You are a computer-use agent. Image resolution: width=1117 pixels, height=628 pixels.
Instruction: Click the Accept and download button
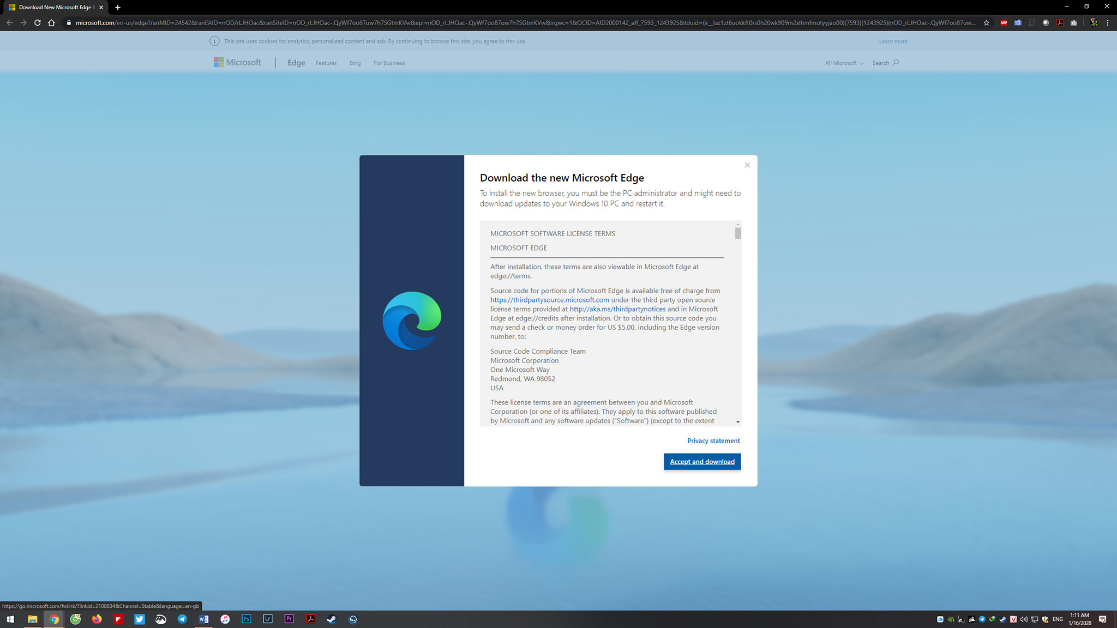702,461
